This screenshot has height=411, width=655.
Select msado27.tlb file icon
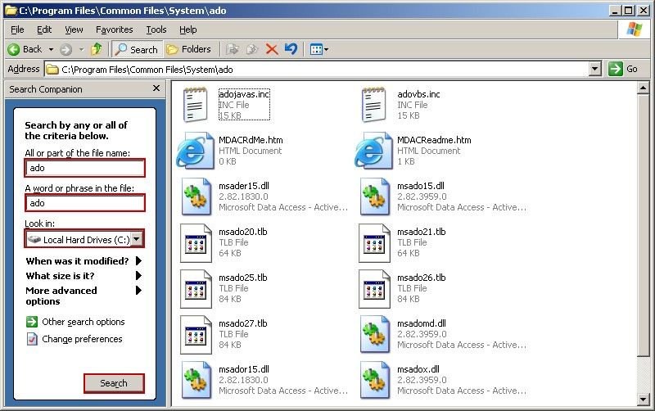196,335
